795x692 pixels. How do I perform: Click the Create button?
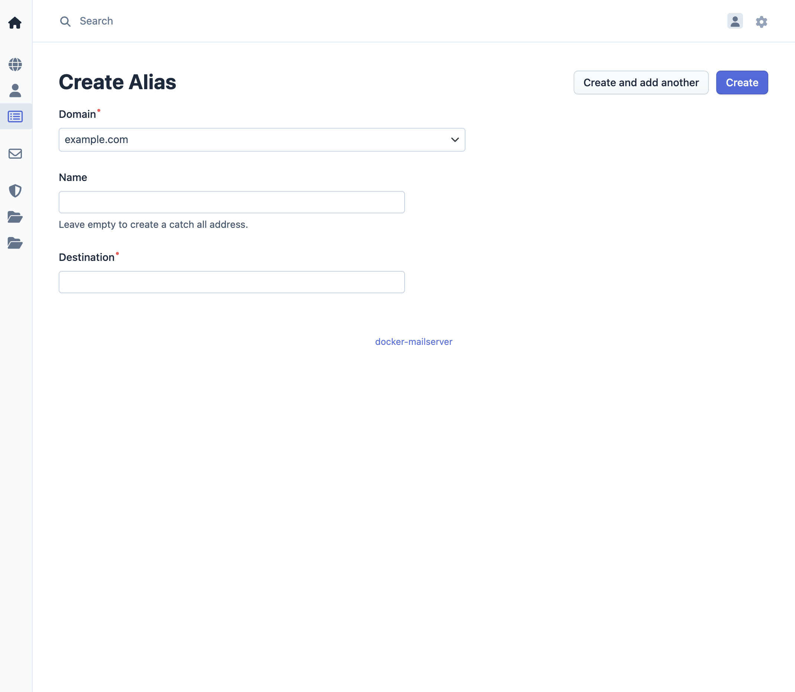[x=742, y=82]
